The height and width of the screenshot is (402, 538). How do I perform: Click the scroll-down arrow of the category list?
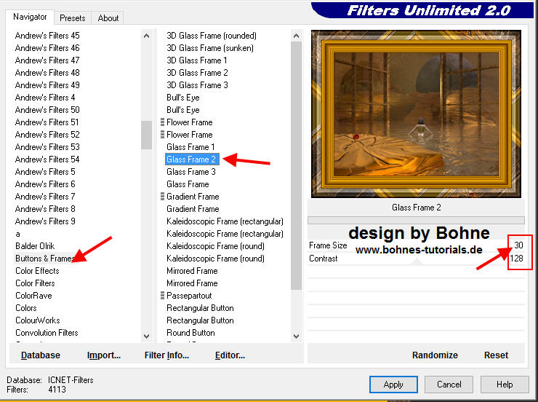click(146, 336)
